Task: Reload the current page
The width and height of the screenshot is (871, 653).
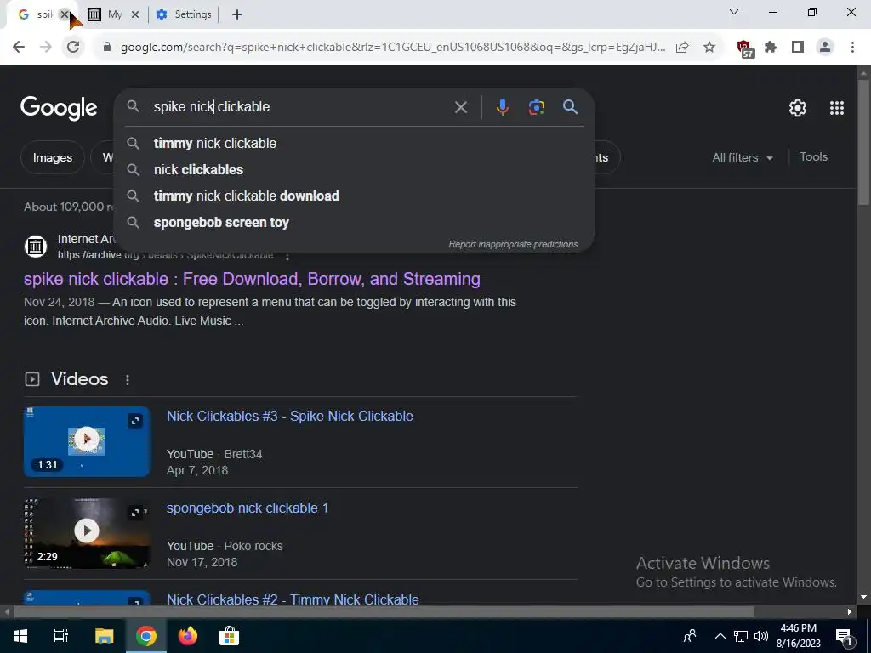Action: click(73, 48)
